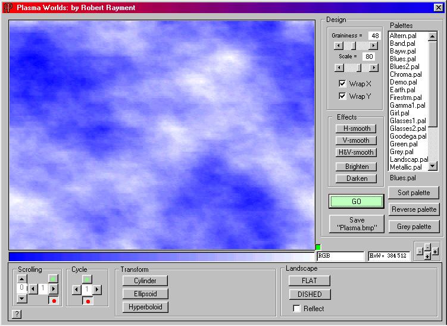Enable the Reflect checkbox

[297, 308]
